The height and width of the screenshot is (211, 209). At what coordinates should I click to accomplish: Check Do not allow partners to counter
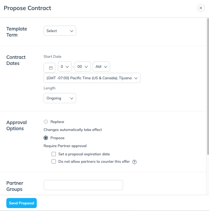[54, 161]
